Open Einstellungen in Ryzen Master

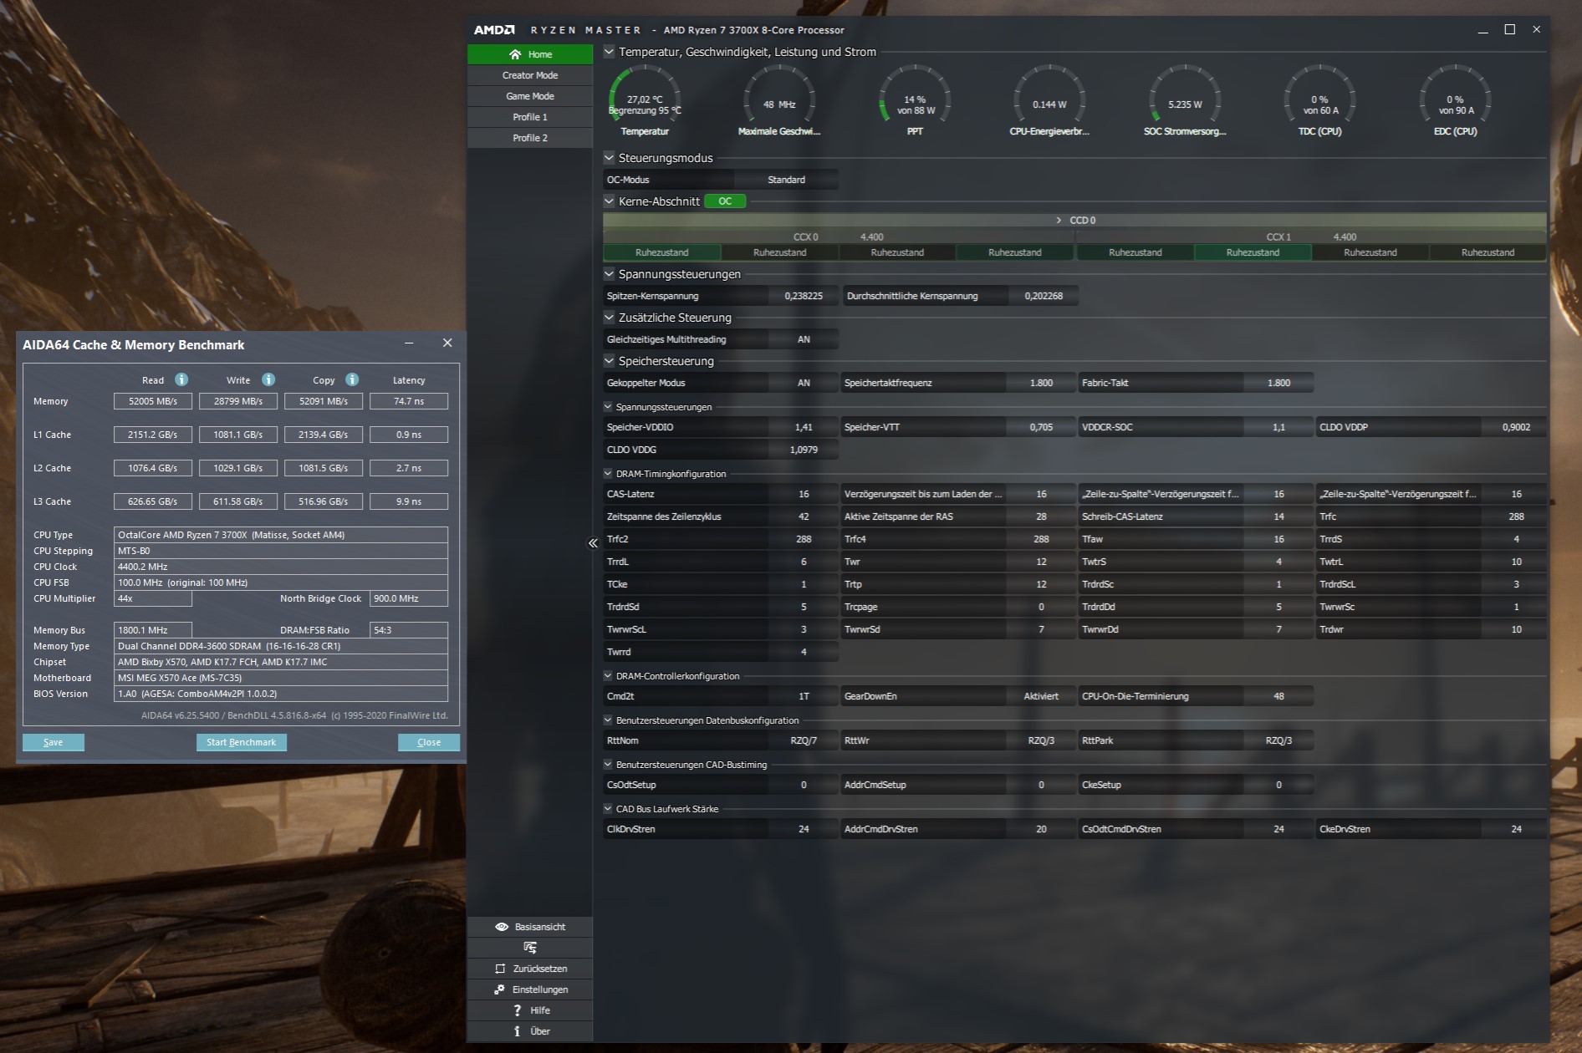click(530, 989)
